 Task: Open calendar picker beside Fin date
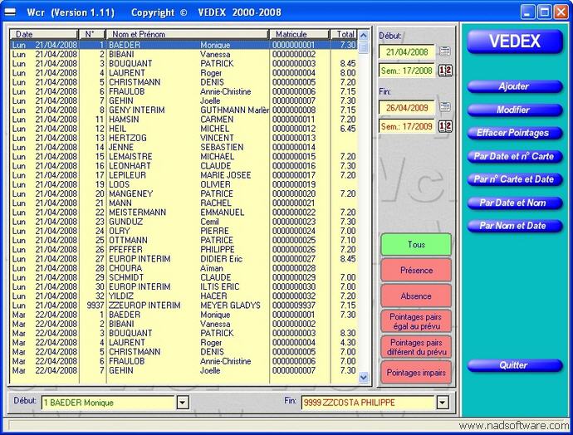(x=445, y=107)
